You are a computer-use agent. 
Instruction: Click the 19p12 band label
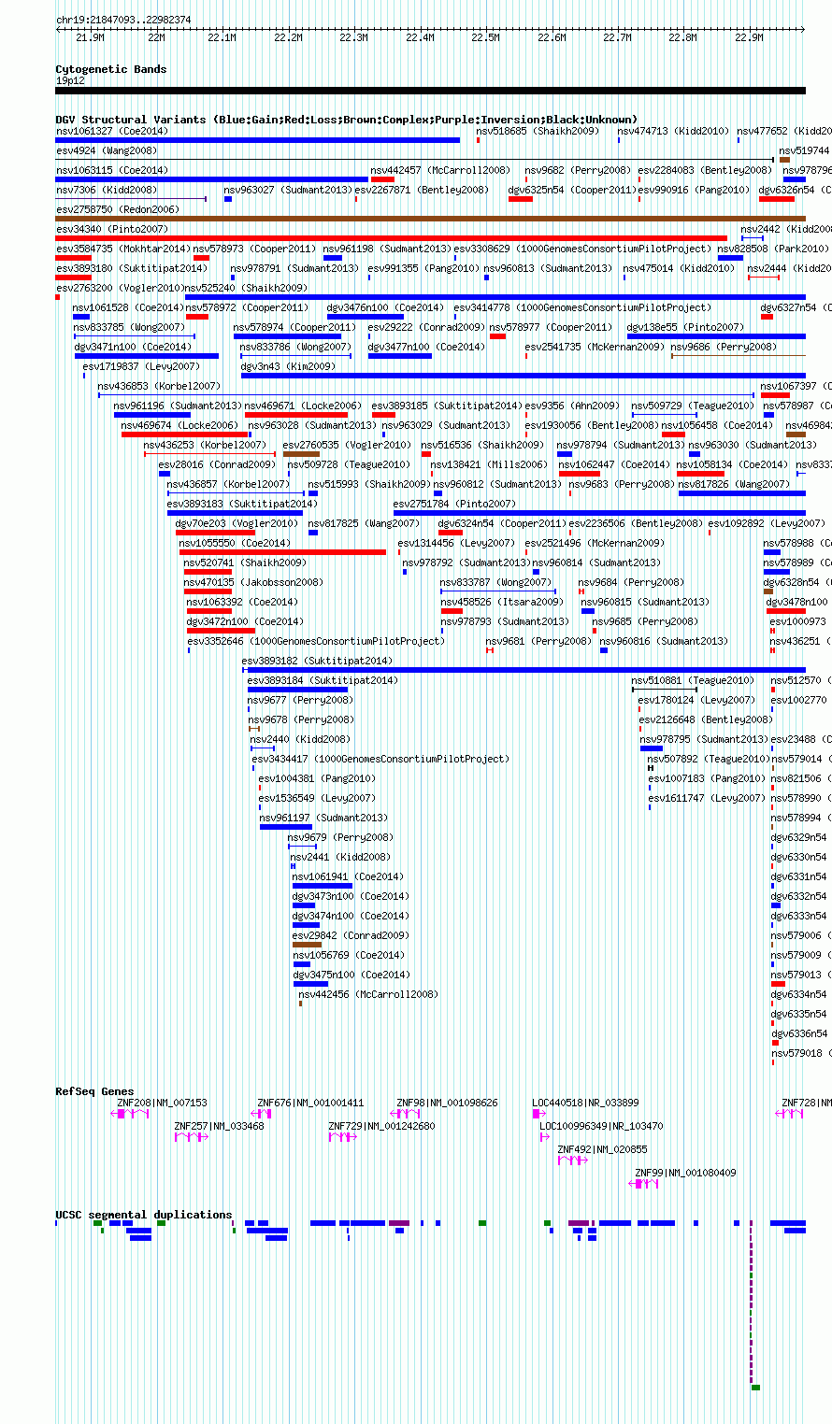tap(70, 80)
